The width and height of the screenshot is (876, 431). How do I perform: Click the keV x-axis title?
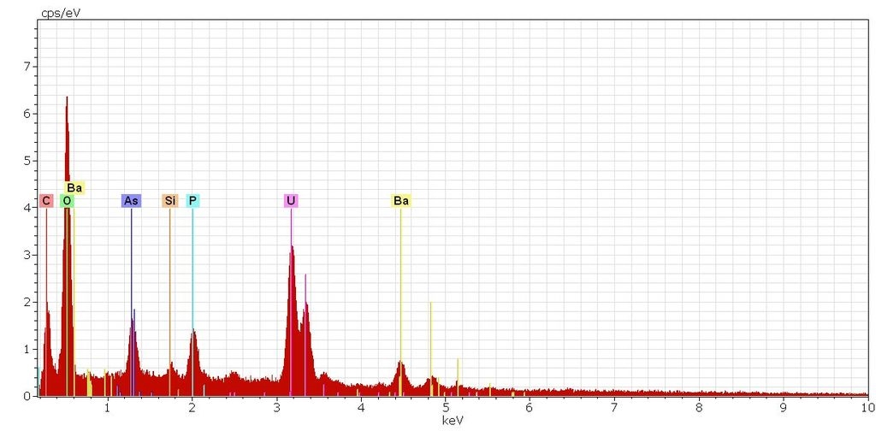pos(452,421)
